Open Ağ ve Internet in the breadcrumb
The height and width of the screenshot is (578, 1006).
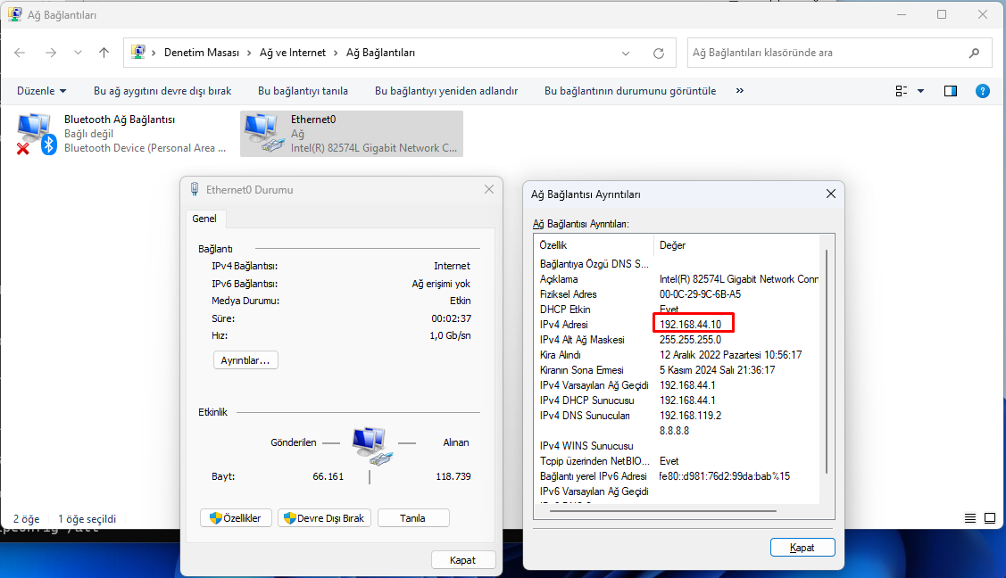pyautogui.click(x=293, y=53)
